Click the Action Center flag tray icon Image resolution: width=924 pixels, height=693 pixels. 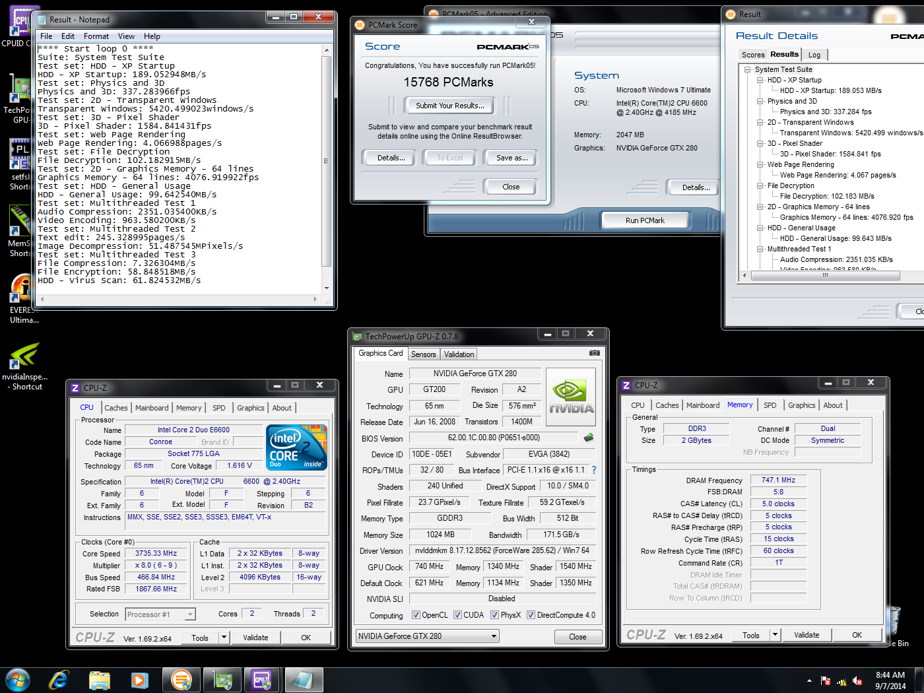(x=825, y=680)
